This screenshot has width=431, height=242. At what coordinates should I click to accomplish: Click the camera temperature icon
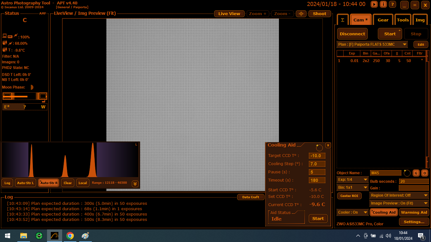pos(5,50)
